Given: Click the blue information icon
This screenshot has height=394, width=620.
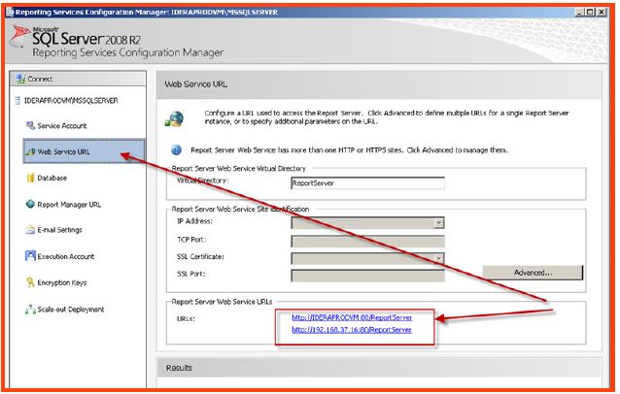Looking at the screenshot, I should tap(176, 150).
